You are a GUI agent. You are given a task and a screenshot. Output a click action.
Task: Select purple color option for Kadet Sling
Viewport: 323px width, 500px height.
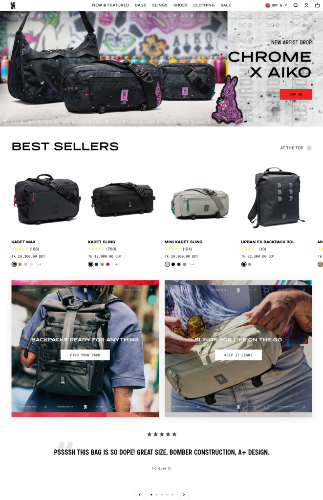coord(108,264)
